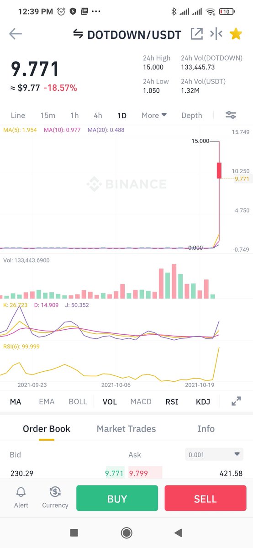Screen dimensions: 253x548
Task: Toggle the BOLL indicator
Action: pos(78,402)
